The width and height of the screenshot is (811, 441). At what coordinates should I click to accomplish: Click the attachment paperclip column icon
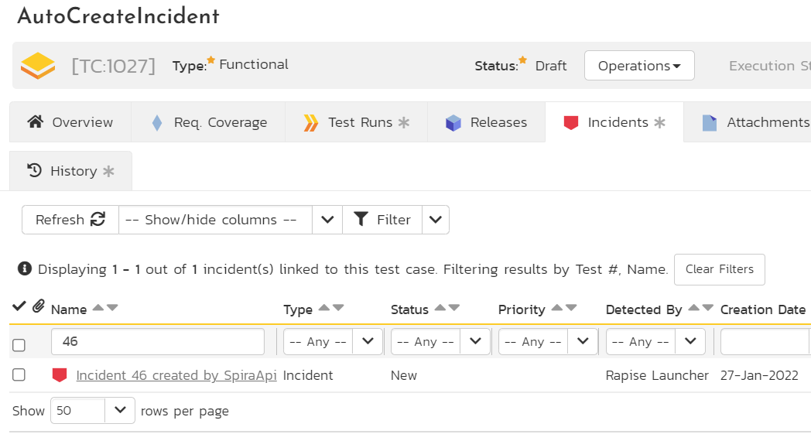click(x=38, y=306)
